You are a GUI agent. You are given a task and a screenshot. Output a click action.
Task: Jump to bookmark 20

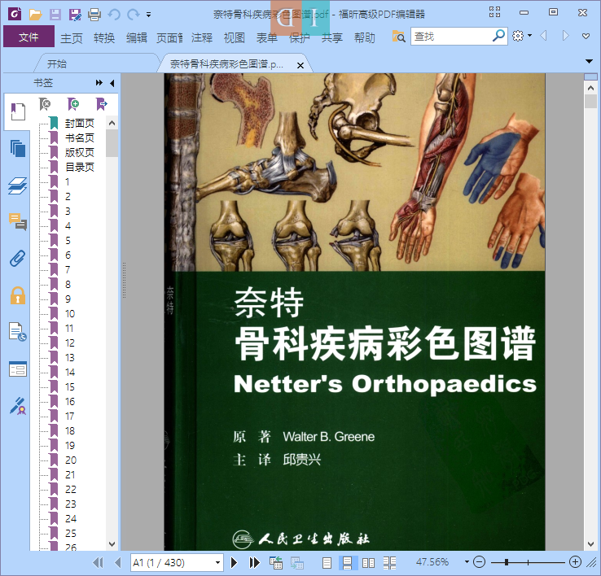click(71, 460)
